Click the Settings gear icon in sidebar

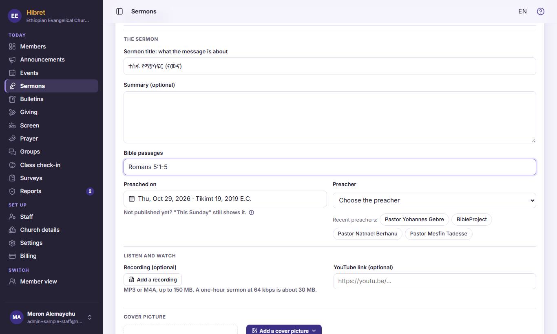12,243
